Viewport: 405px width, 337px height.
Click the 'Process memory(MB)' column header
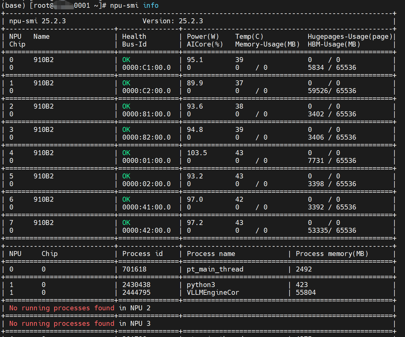click(x=332, y=254)
